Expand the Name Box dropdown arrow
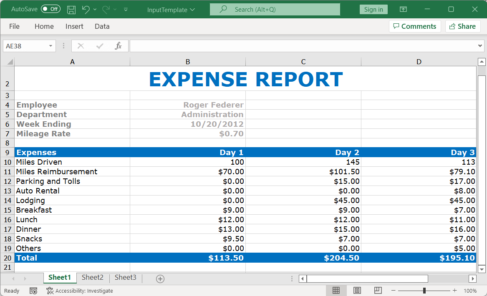Image resolution: width=487 pixels, height=296 pixels. 50,46
